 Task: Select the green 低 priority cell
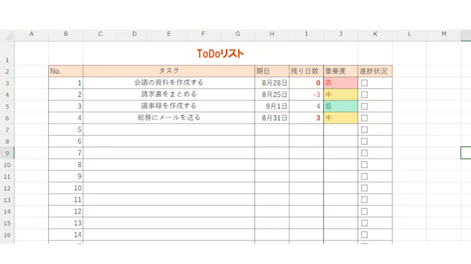340,106
